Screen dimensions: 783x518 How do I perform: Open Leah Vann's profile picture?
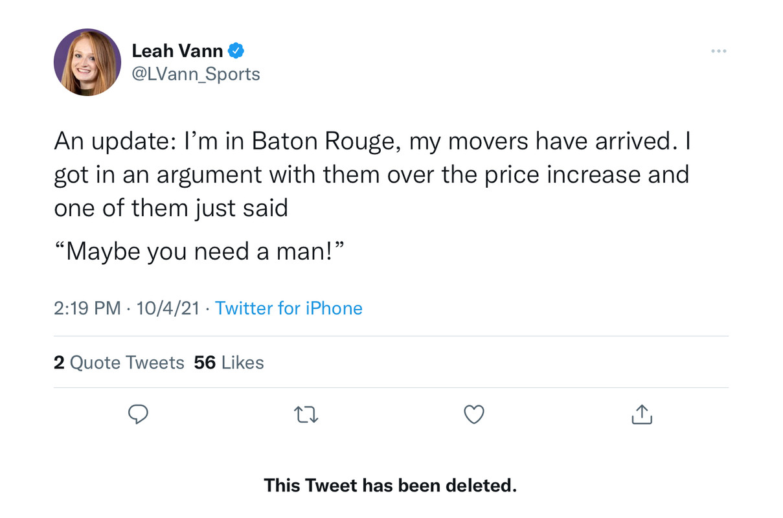[x=87, y=62]
